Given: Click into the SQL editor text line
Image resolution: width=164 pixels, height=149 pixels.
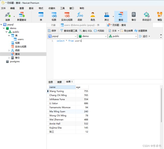Looking at the screenshot, I should pyautogui.click(x=69, y=41).
